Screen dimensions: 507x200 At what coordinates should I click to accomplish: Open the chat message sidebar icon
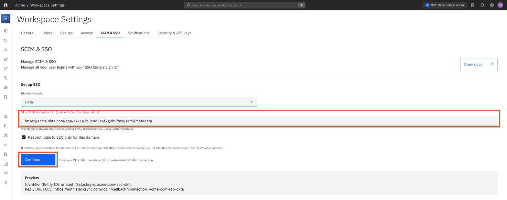5,173
